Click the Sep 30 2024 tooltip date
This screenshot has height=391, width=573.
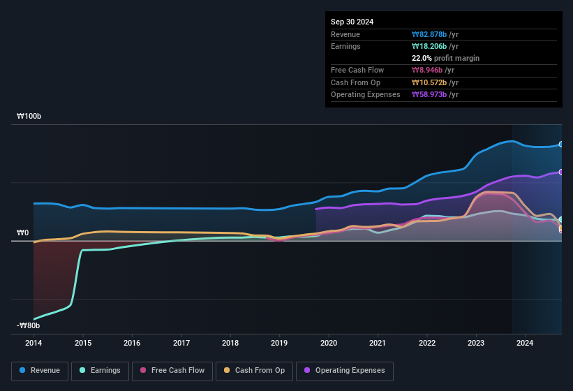(352, 22)
